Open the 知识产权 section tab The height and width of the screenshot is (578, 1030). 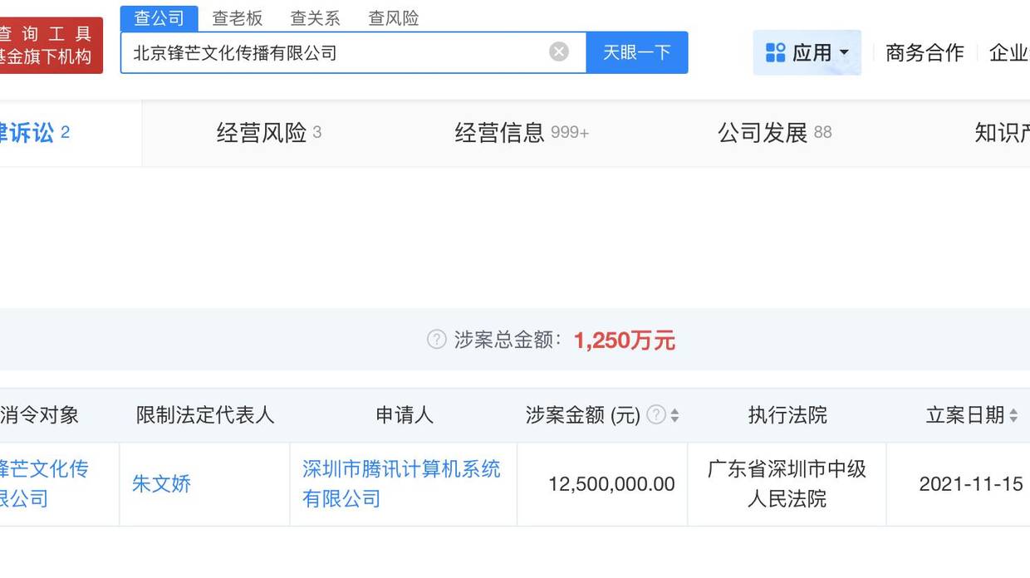(x=1002, y=133)
